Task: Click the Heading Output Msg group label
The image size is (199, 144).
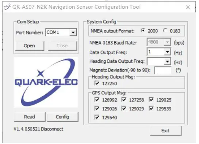Action: (x=113, y=77)
